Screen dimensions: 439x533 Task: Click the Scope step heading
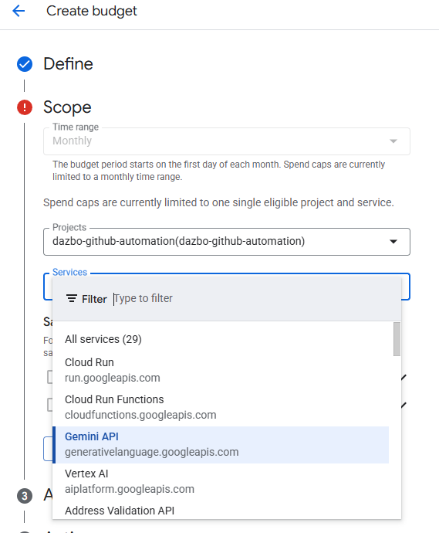coord(67,107)
